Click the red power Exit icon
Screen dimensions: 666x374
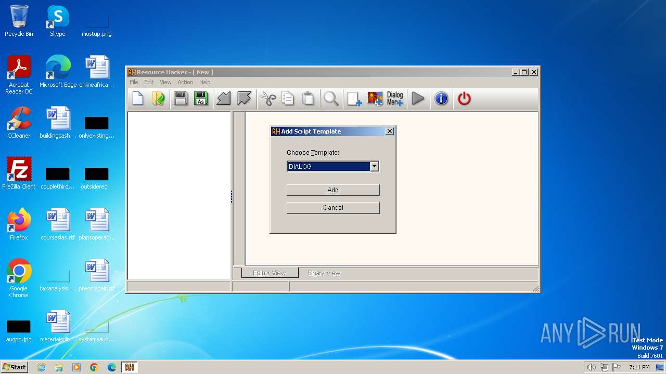464,98
